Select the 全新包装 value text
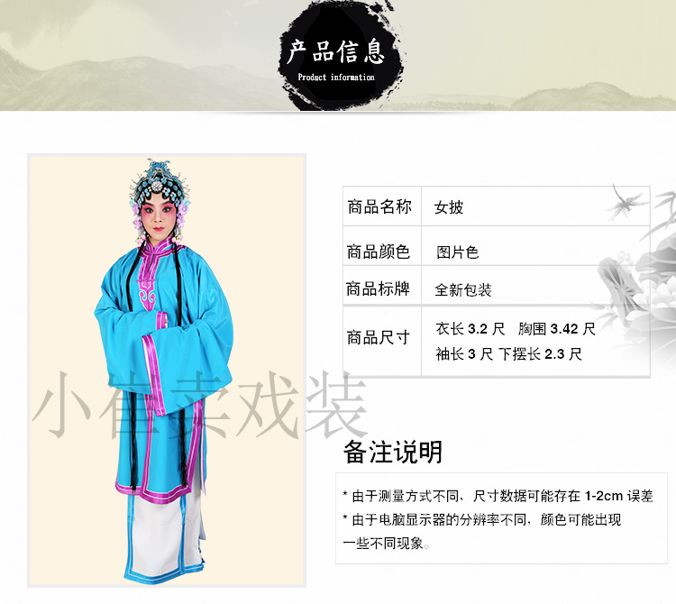Viewport: 676px width, 604px height. point(463,289)
